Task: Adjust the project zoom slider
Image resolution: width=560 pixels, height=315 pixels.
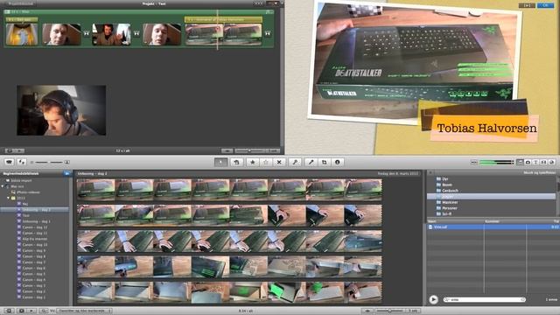Action: (249, 150)
